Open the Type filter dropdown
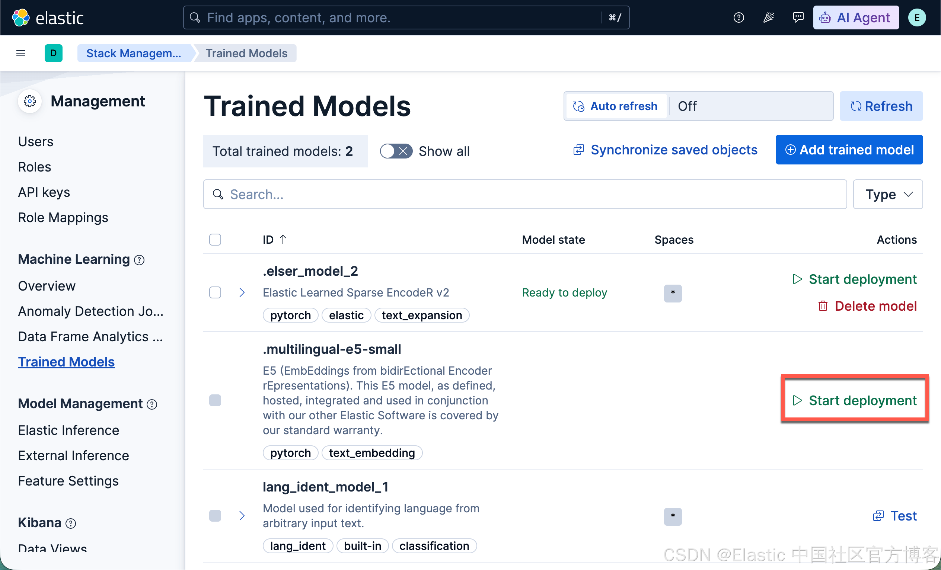This screenshot has height=570, width=941. tap(888, 194)
